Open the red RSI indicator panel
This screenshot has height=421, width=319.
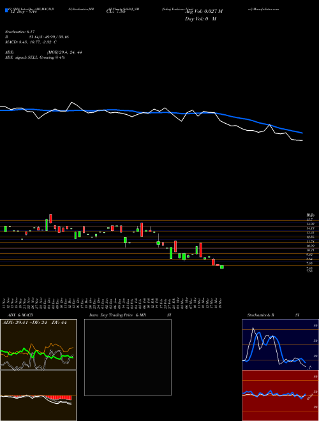[x=280, y=395]
